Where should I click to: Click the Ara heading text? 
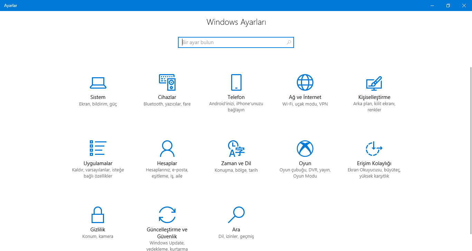point(236,230)
